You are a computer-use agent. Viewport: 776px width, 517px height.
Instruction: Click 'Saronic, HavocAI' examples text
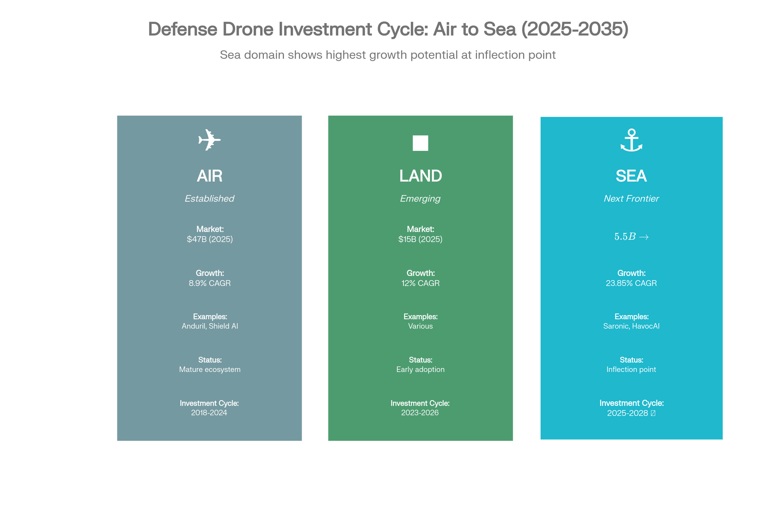[x=631, y=326]
